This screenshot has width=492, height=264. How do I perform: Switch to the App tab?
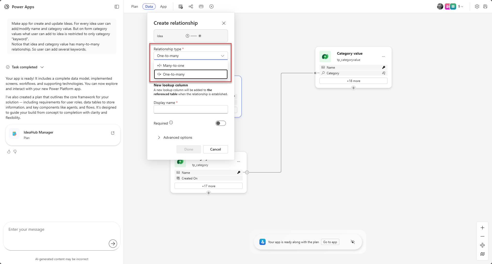[163, 6]
